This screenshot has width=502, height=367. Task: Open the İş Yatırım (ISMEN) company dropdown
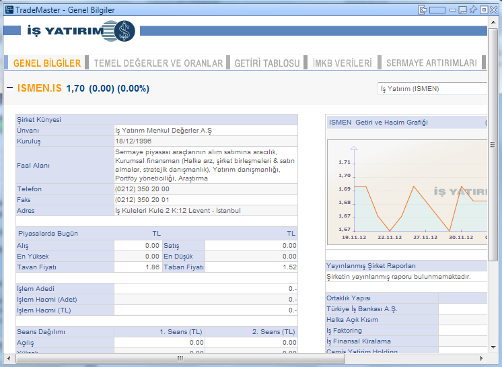432,89
